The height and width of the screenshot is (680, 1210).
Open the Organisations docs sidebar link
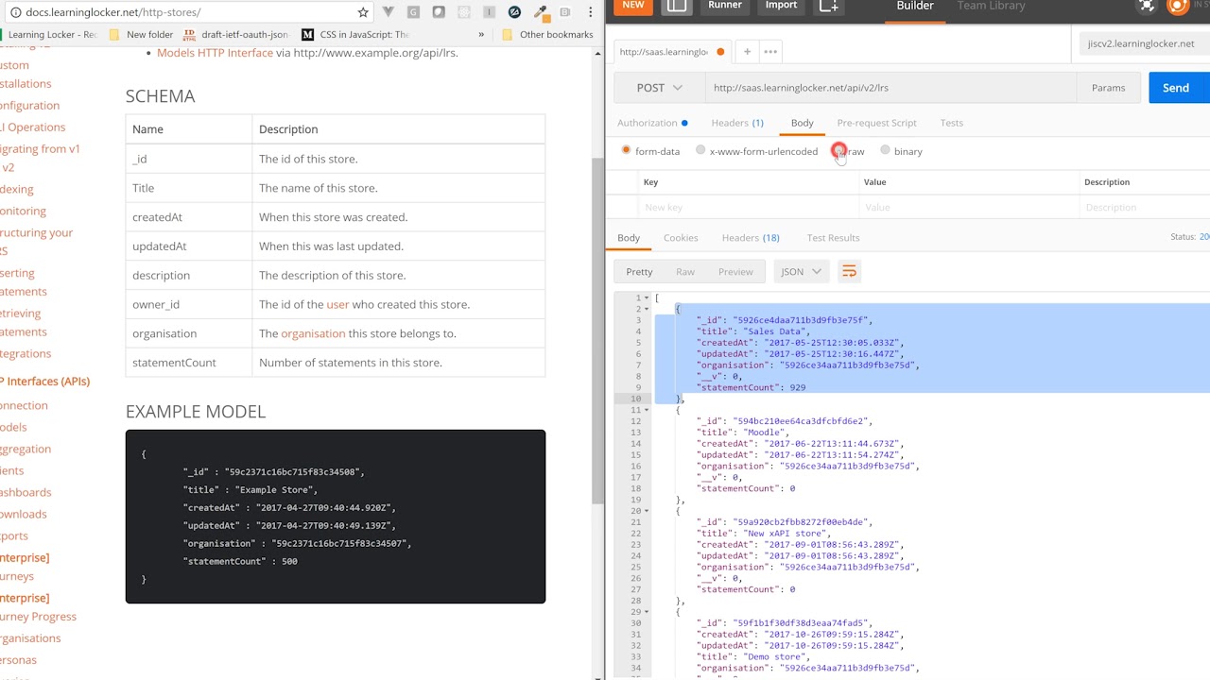point(30,637)
